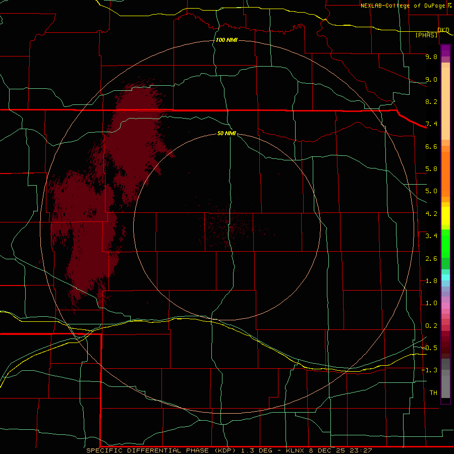Image resolution: width=454 pixels, height=454 pixels.
Task: Click the 1.8 value on the color scale
Action: 431,281
